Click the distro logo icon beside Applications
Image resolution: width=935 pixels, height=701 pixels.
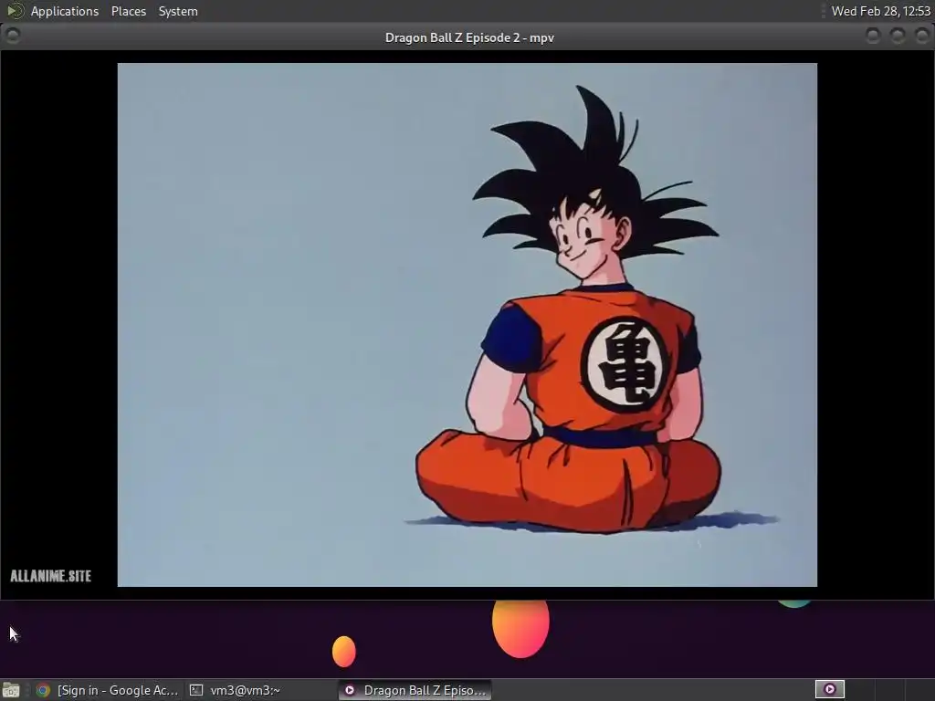pos(15,11)
